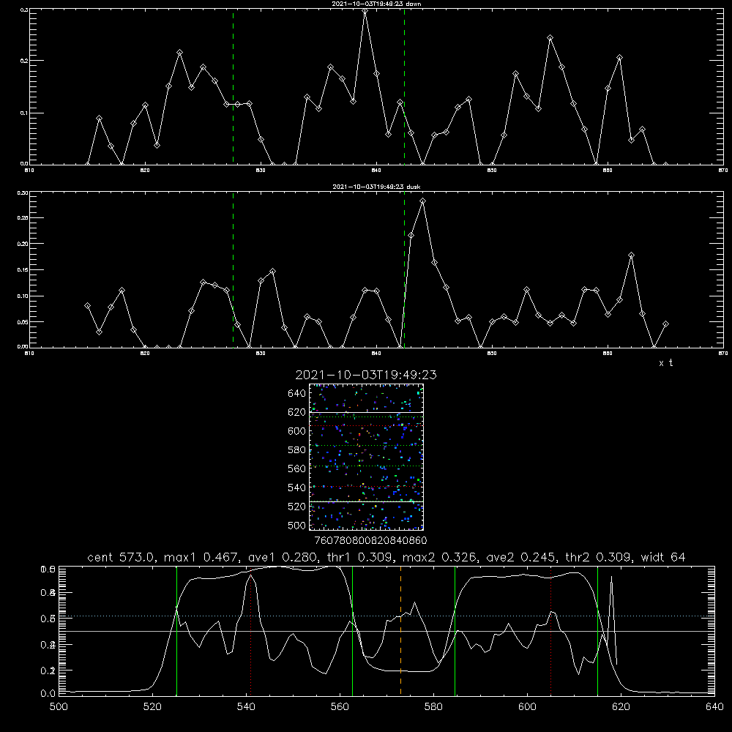Image resolution: width=732 pixels, height=732 pixels.
Task: Click the last diamond marker in the dusk plot line
Action: (665, 324)
